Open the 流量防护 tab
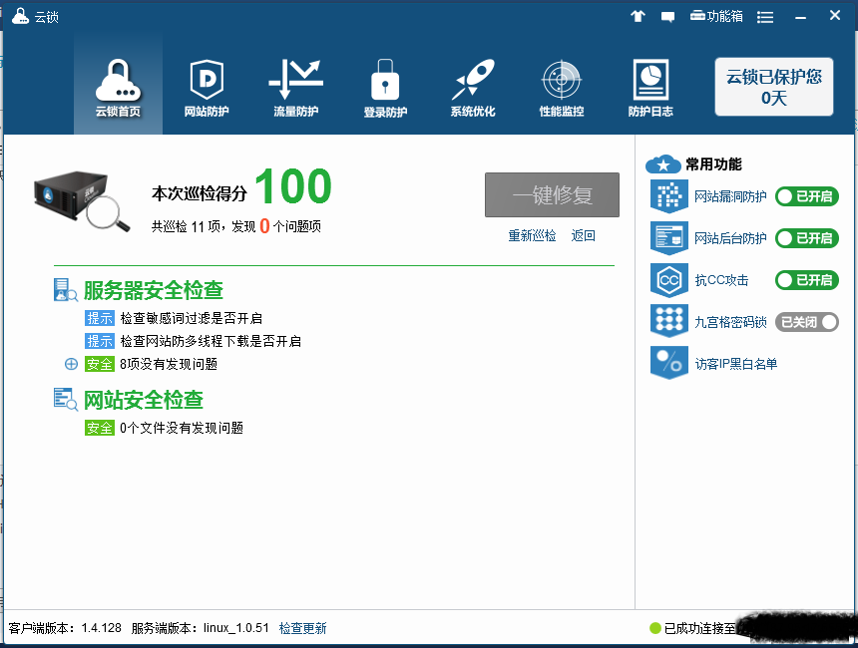Screen dimensions: 858x648 click(295, 88)
